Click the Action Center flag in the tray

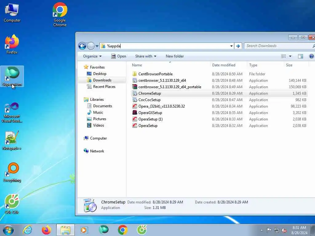coord(269,230)
